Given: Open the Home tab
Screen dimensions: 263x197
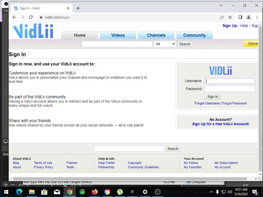Looking at the screenshot, I should (80, 35).
